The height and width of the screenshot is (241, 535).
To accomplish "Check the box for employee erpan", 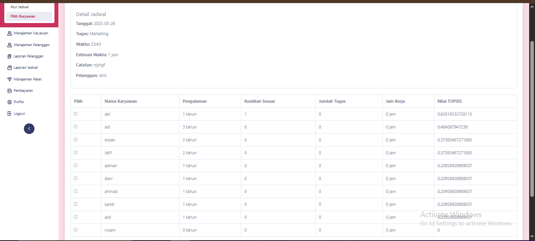I will pyautogui.click(x=76, y=139).
